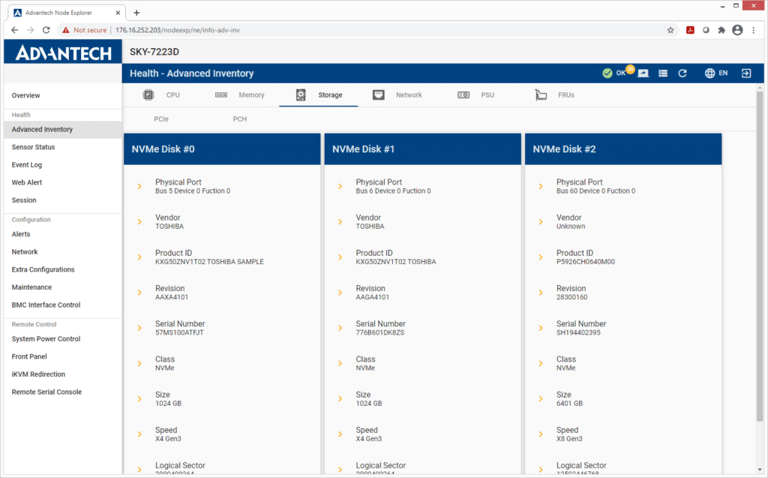Expand Vendor row of NVMe Disk #0
768x478 pixels.
click(139, 221)
